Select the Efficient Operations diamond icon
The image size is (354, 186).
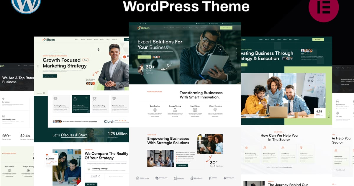215,110
